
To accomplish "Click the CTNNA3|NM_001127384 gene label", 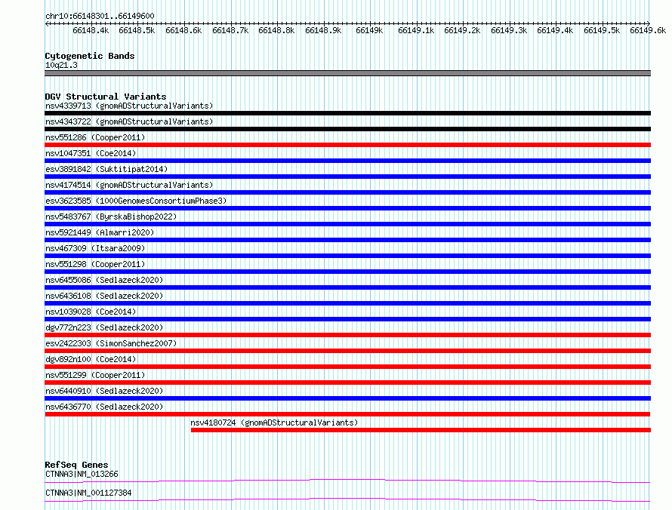I will [88, 493].
